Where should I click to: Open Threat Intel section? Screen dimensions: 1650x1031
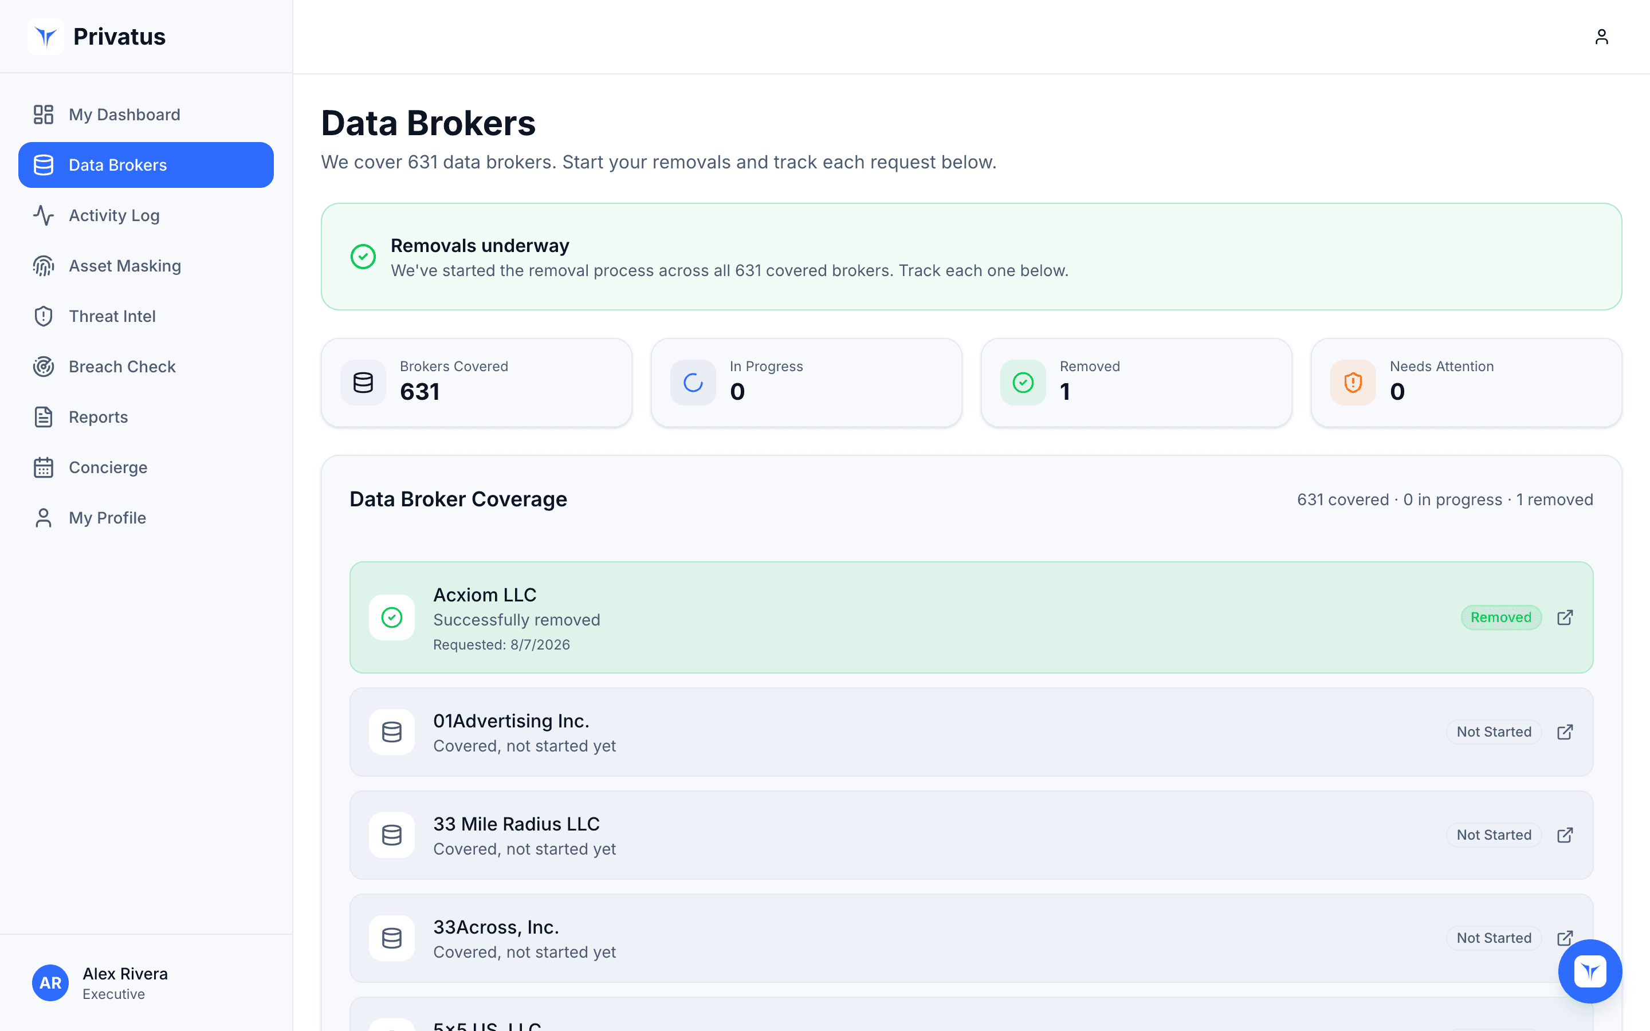pos(146,316)
